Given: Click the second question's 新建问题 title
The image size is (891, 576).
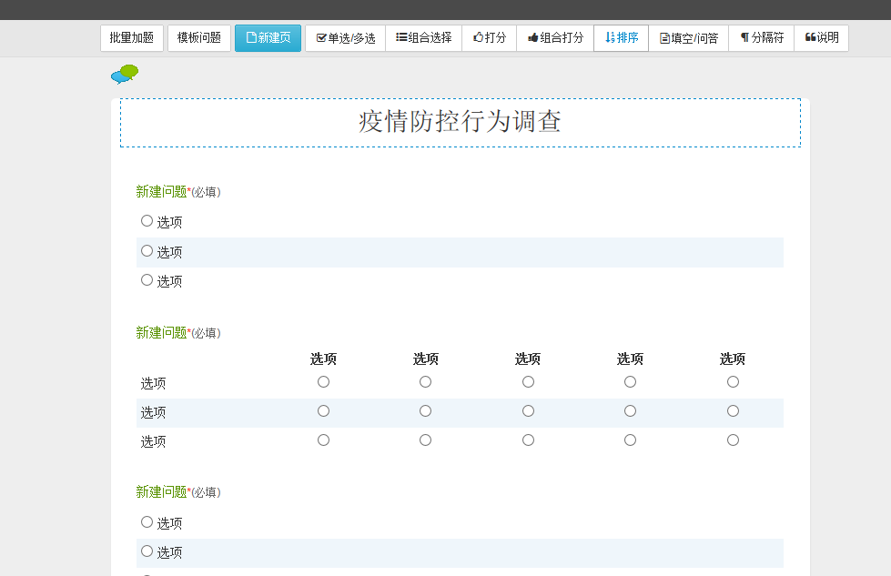Looking at the screenshot, I should pyautogui.click(x=161, y=333).
